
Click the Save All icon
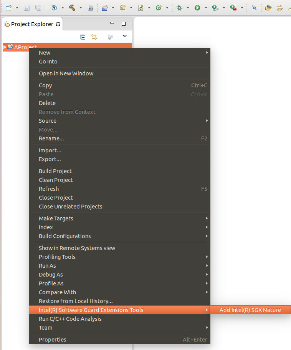(38, 7)
